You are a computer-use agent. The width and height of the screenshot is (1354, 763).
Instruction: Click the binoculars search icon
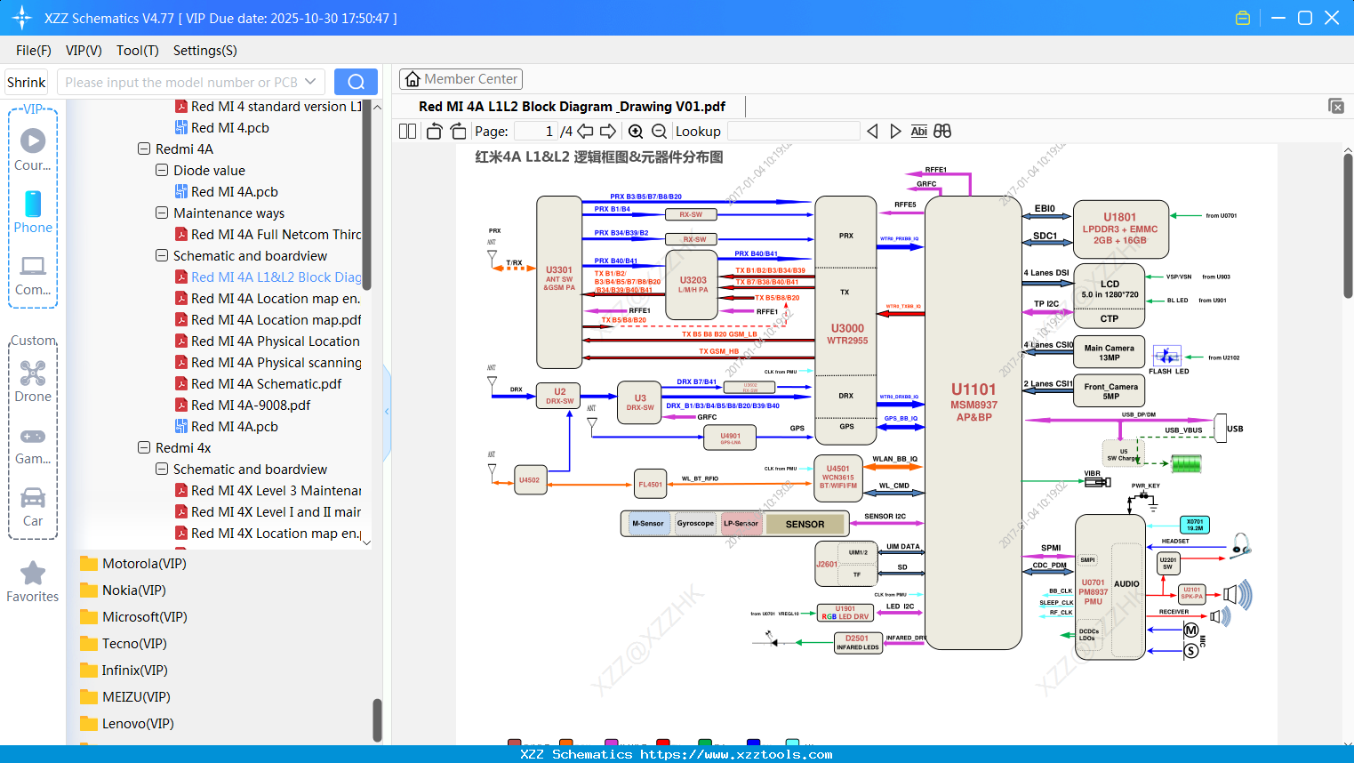[x=942, y=131]
